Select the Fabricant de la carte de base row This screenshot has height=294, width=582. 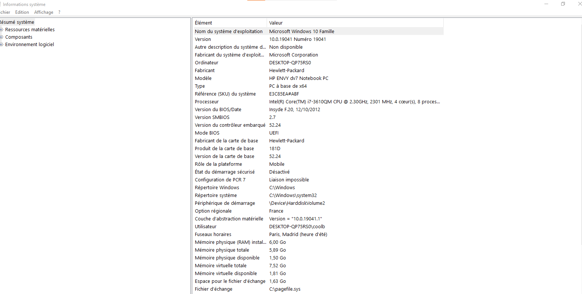[318, 141]
